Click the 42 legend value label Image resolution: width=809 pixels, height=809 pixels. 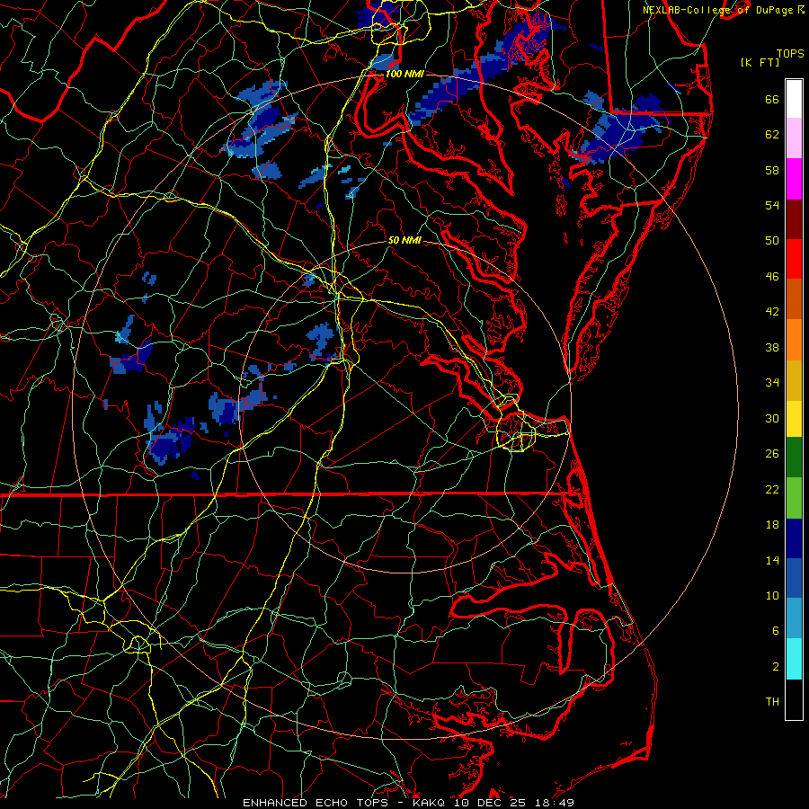tap(772, 312)
